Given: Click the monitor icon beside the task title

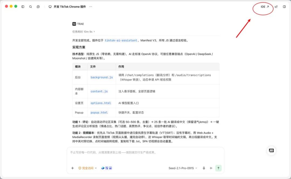Looking at the screenshot, I should tap(50, 7).
